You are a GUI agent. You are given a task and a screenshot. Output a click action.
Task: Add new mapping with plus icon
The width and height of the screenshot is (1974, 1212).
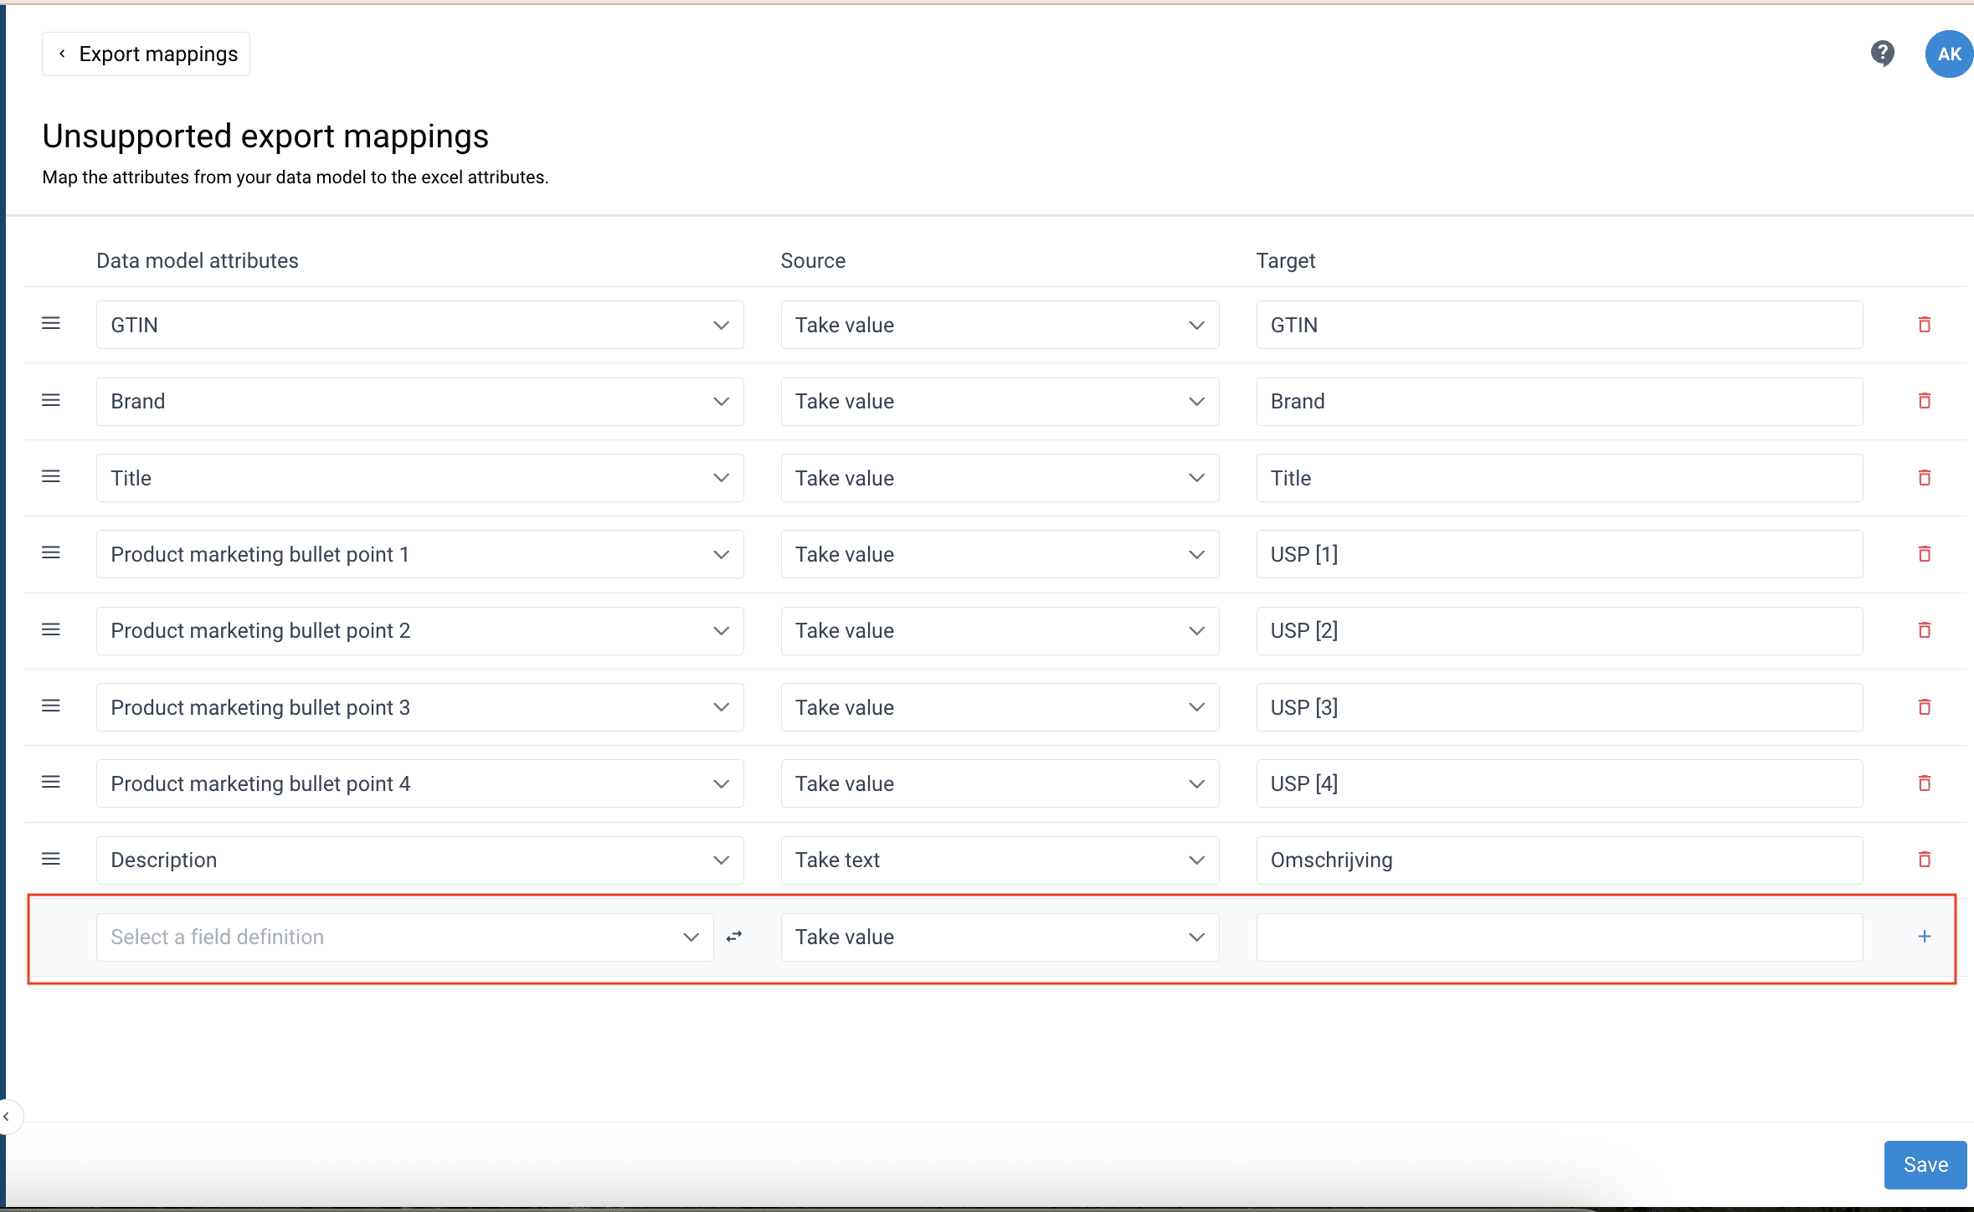point(1924,937)
